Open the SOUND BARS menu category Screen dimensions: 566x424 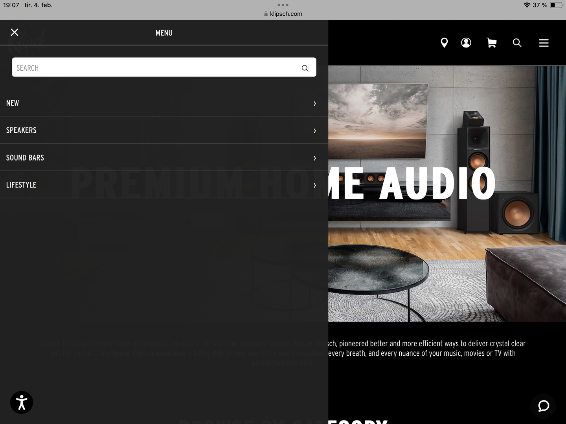pos(164,157)
